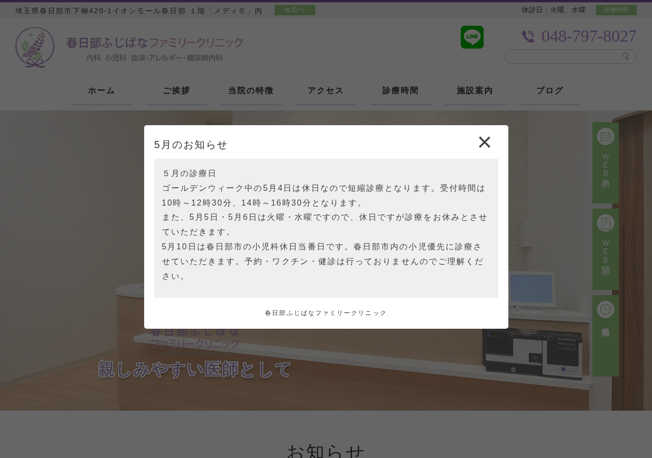Click the ５月の診療日 line in popup
652x458 pixels.
click(189, 174)
